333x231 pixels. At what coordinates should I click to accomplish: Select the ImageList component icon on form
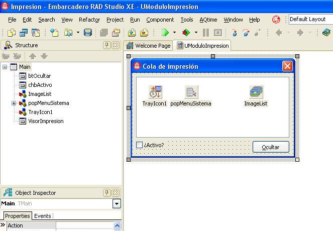click(x=256, y=92)
